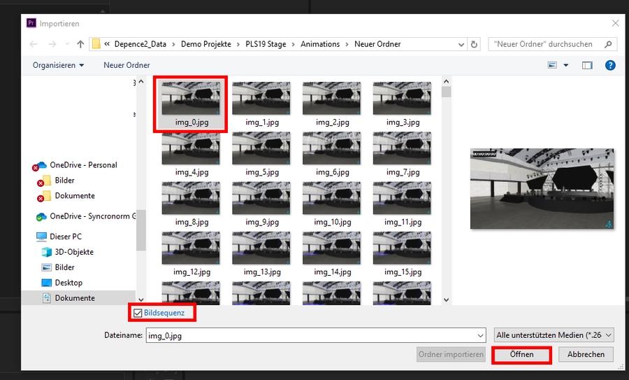629x380 pixels.
Task: Open the Organisieren menu
Action: click(x=58, y=65)
